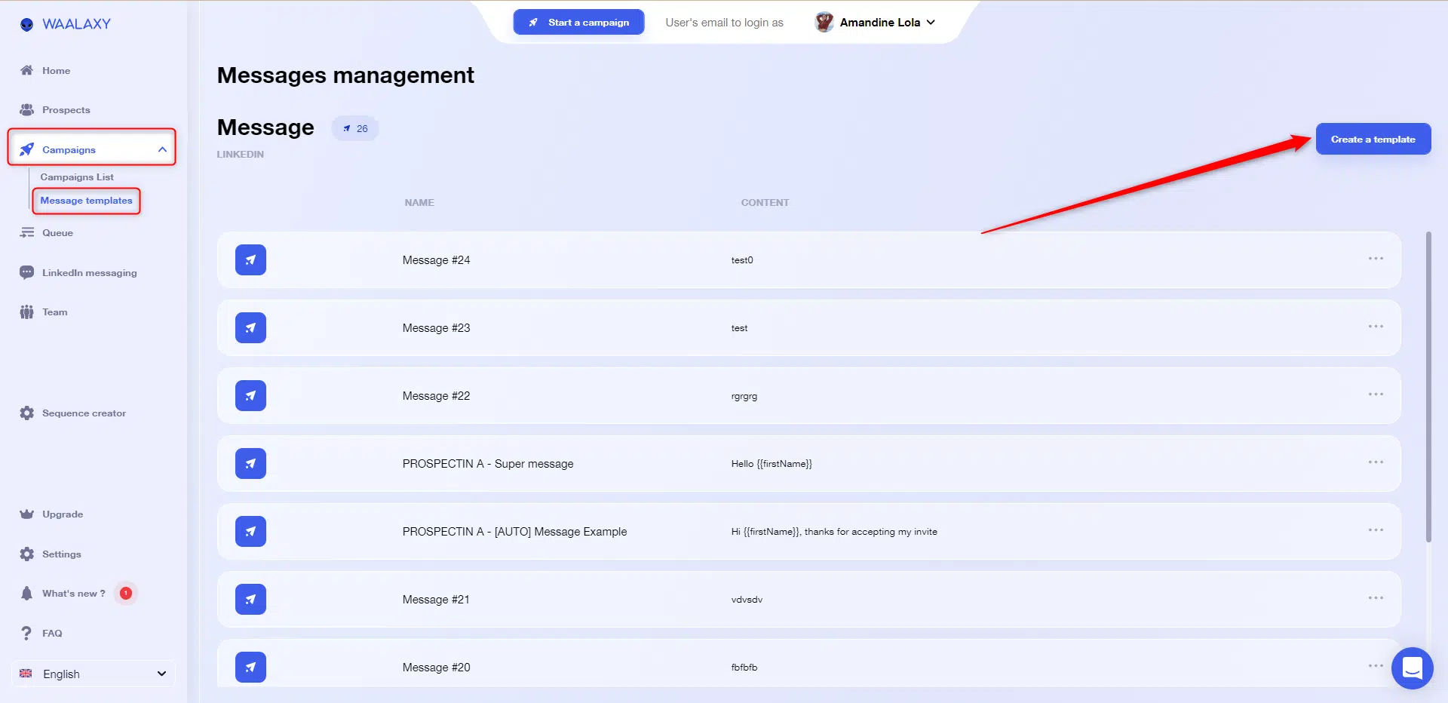Open the chat support bubble widget
This screenshot has height=703, width=1448.
[x=1412, y=668]
